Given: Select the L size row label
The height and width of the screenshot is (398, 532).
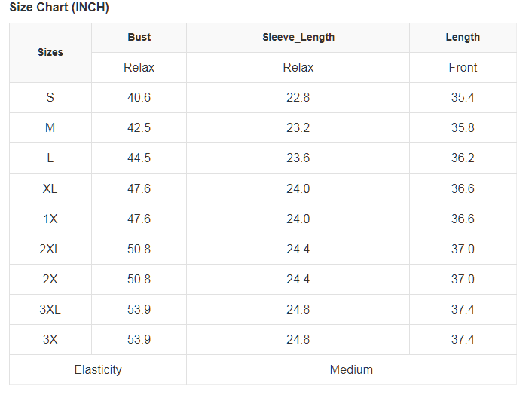Looking at the screenshot, I should (50, 158).
